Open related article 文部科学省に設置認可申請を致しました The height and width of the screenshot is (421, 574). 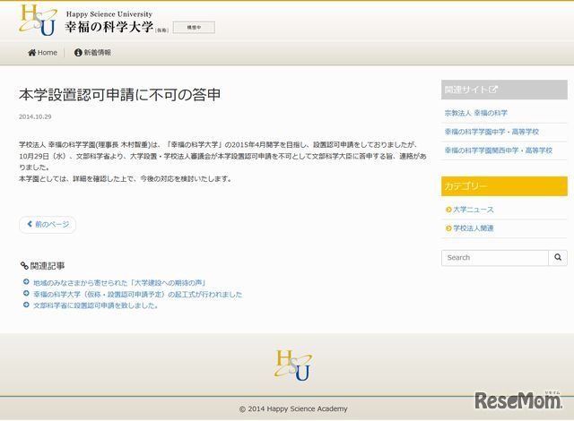[x=96, y=305]
